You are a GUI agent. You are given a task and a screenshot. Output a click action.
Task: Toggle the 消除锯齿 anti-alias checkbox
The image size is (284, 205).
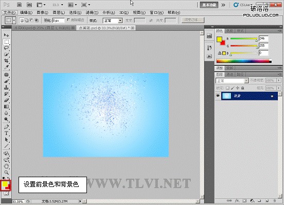point(68,20)
